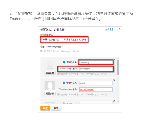The image size is (162, 122).
Task: Click the uu ui display name field
Action: [x=96, y=83]
